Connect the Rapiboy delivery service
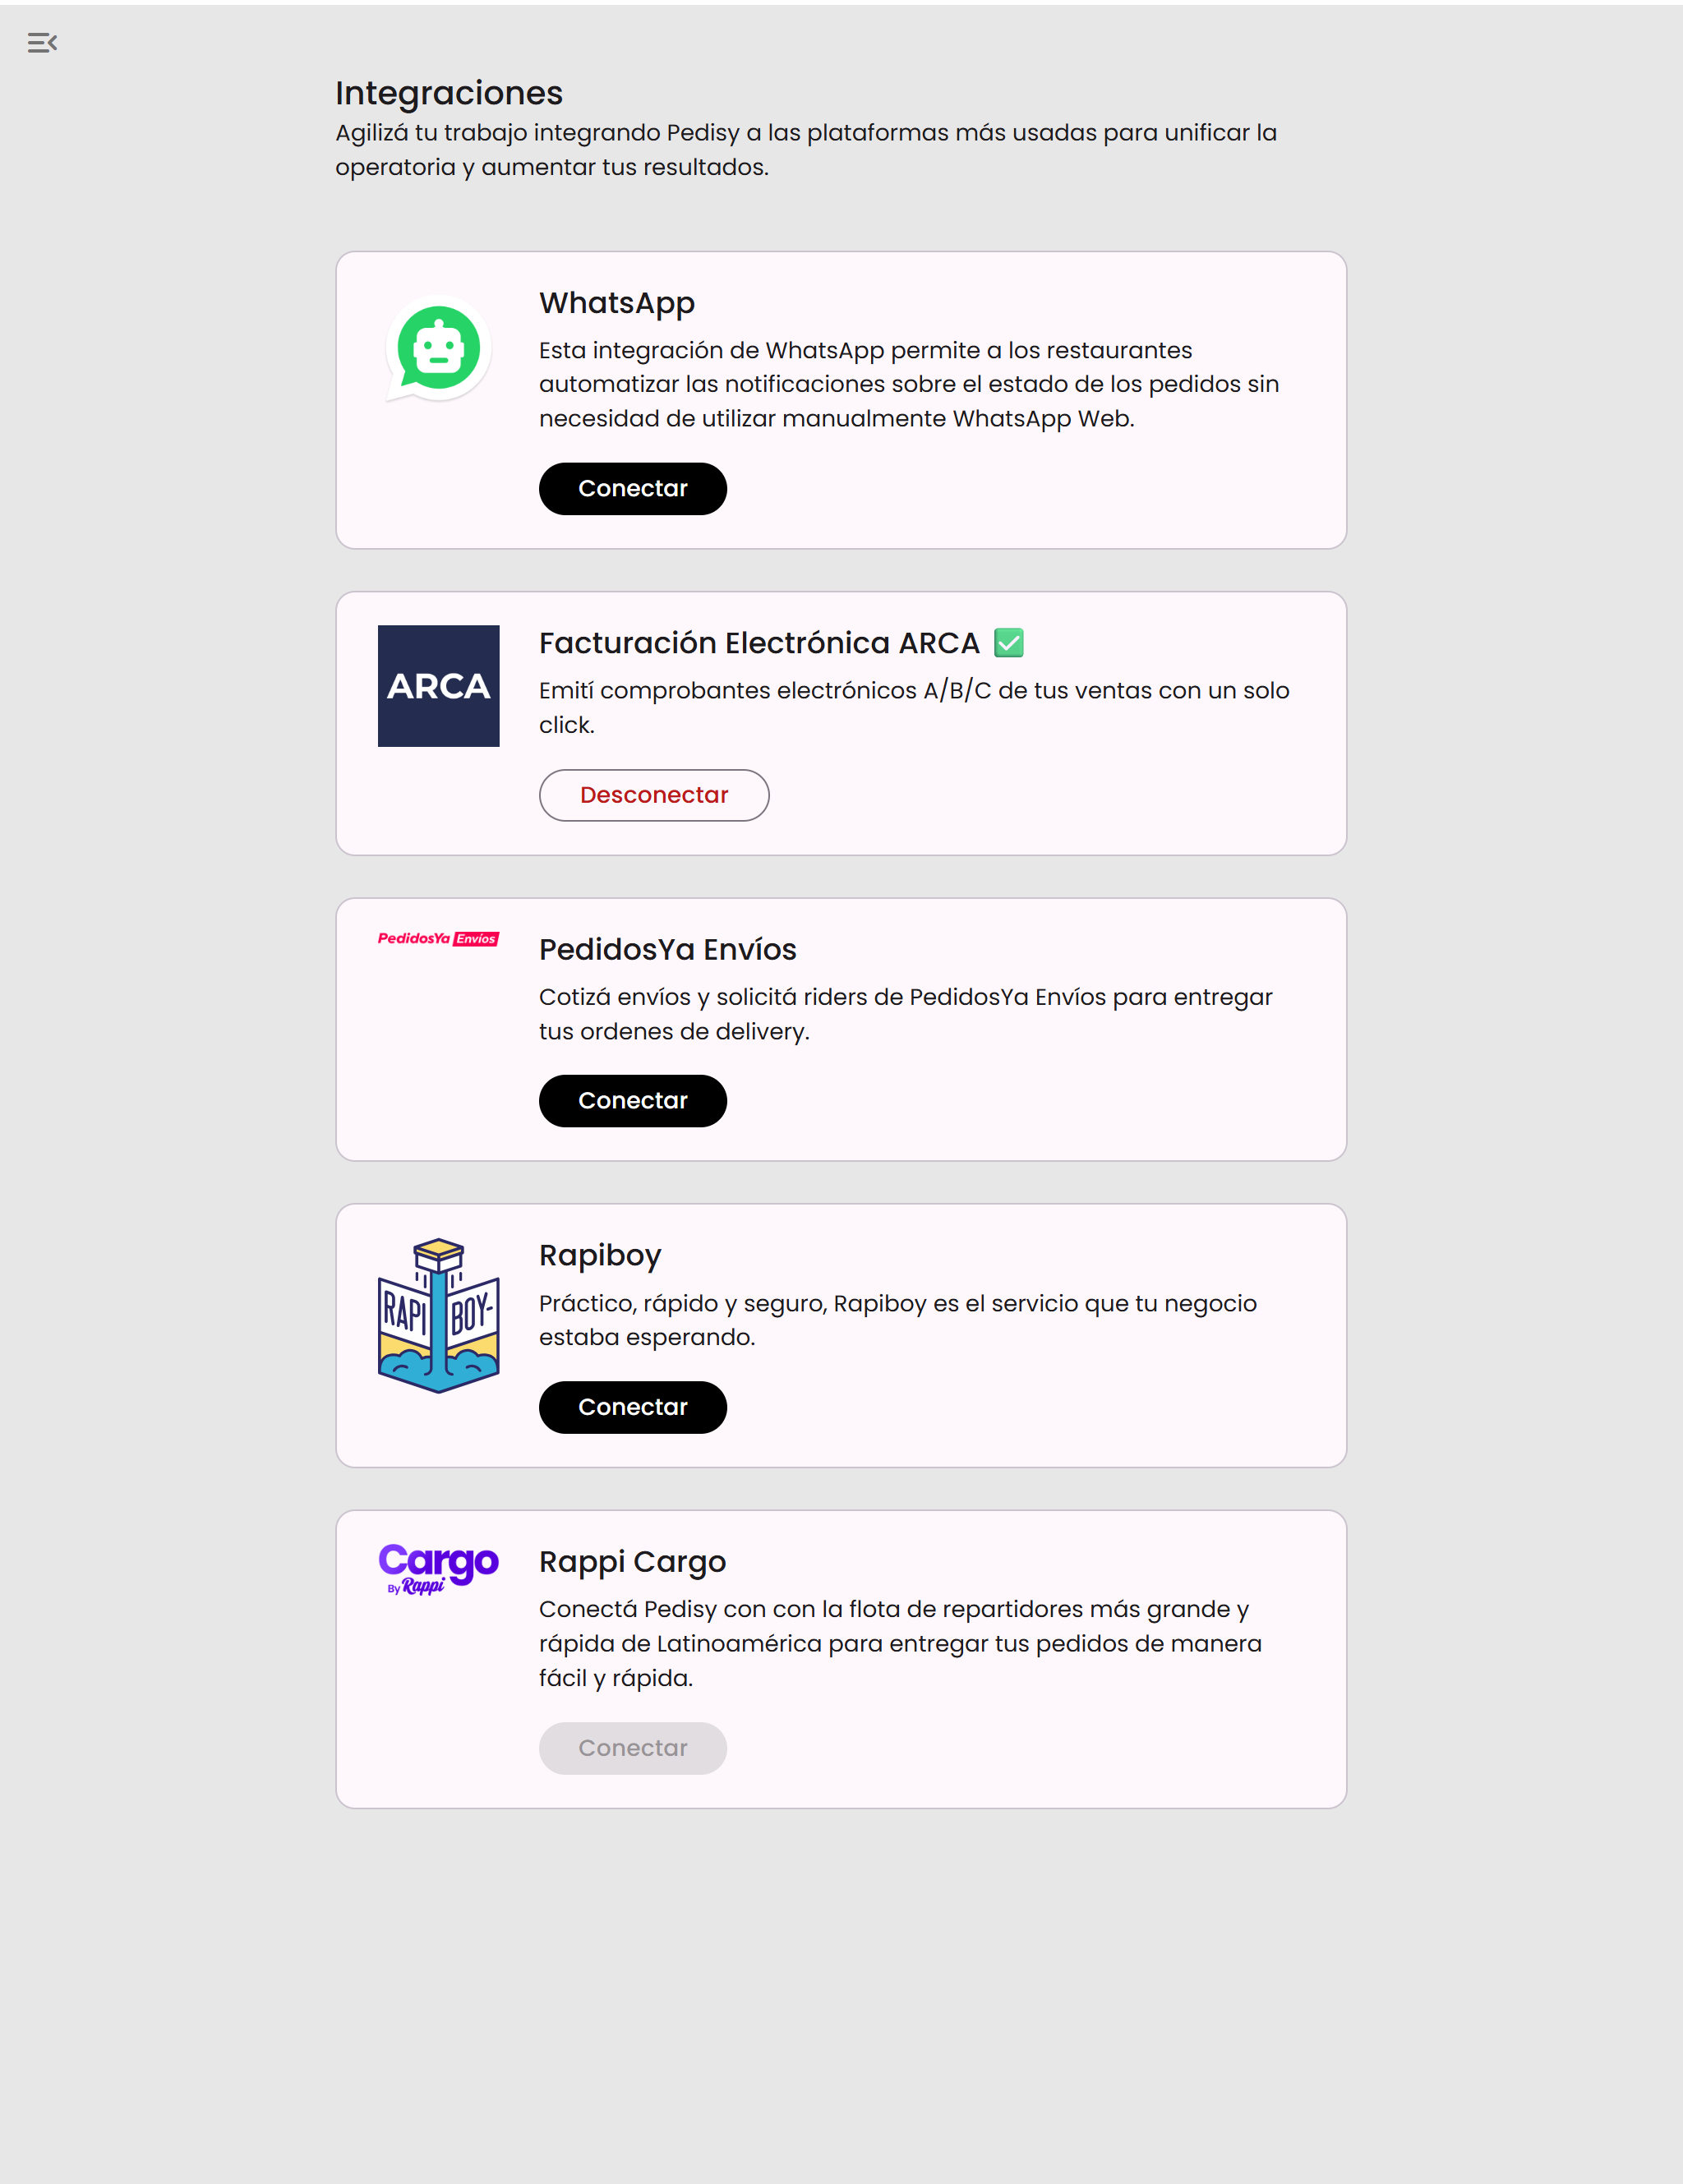1683x2184 pixels. (x=632, y=1407)
